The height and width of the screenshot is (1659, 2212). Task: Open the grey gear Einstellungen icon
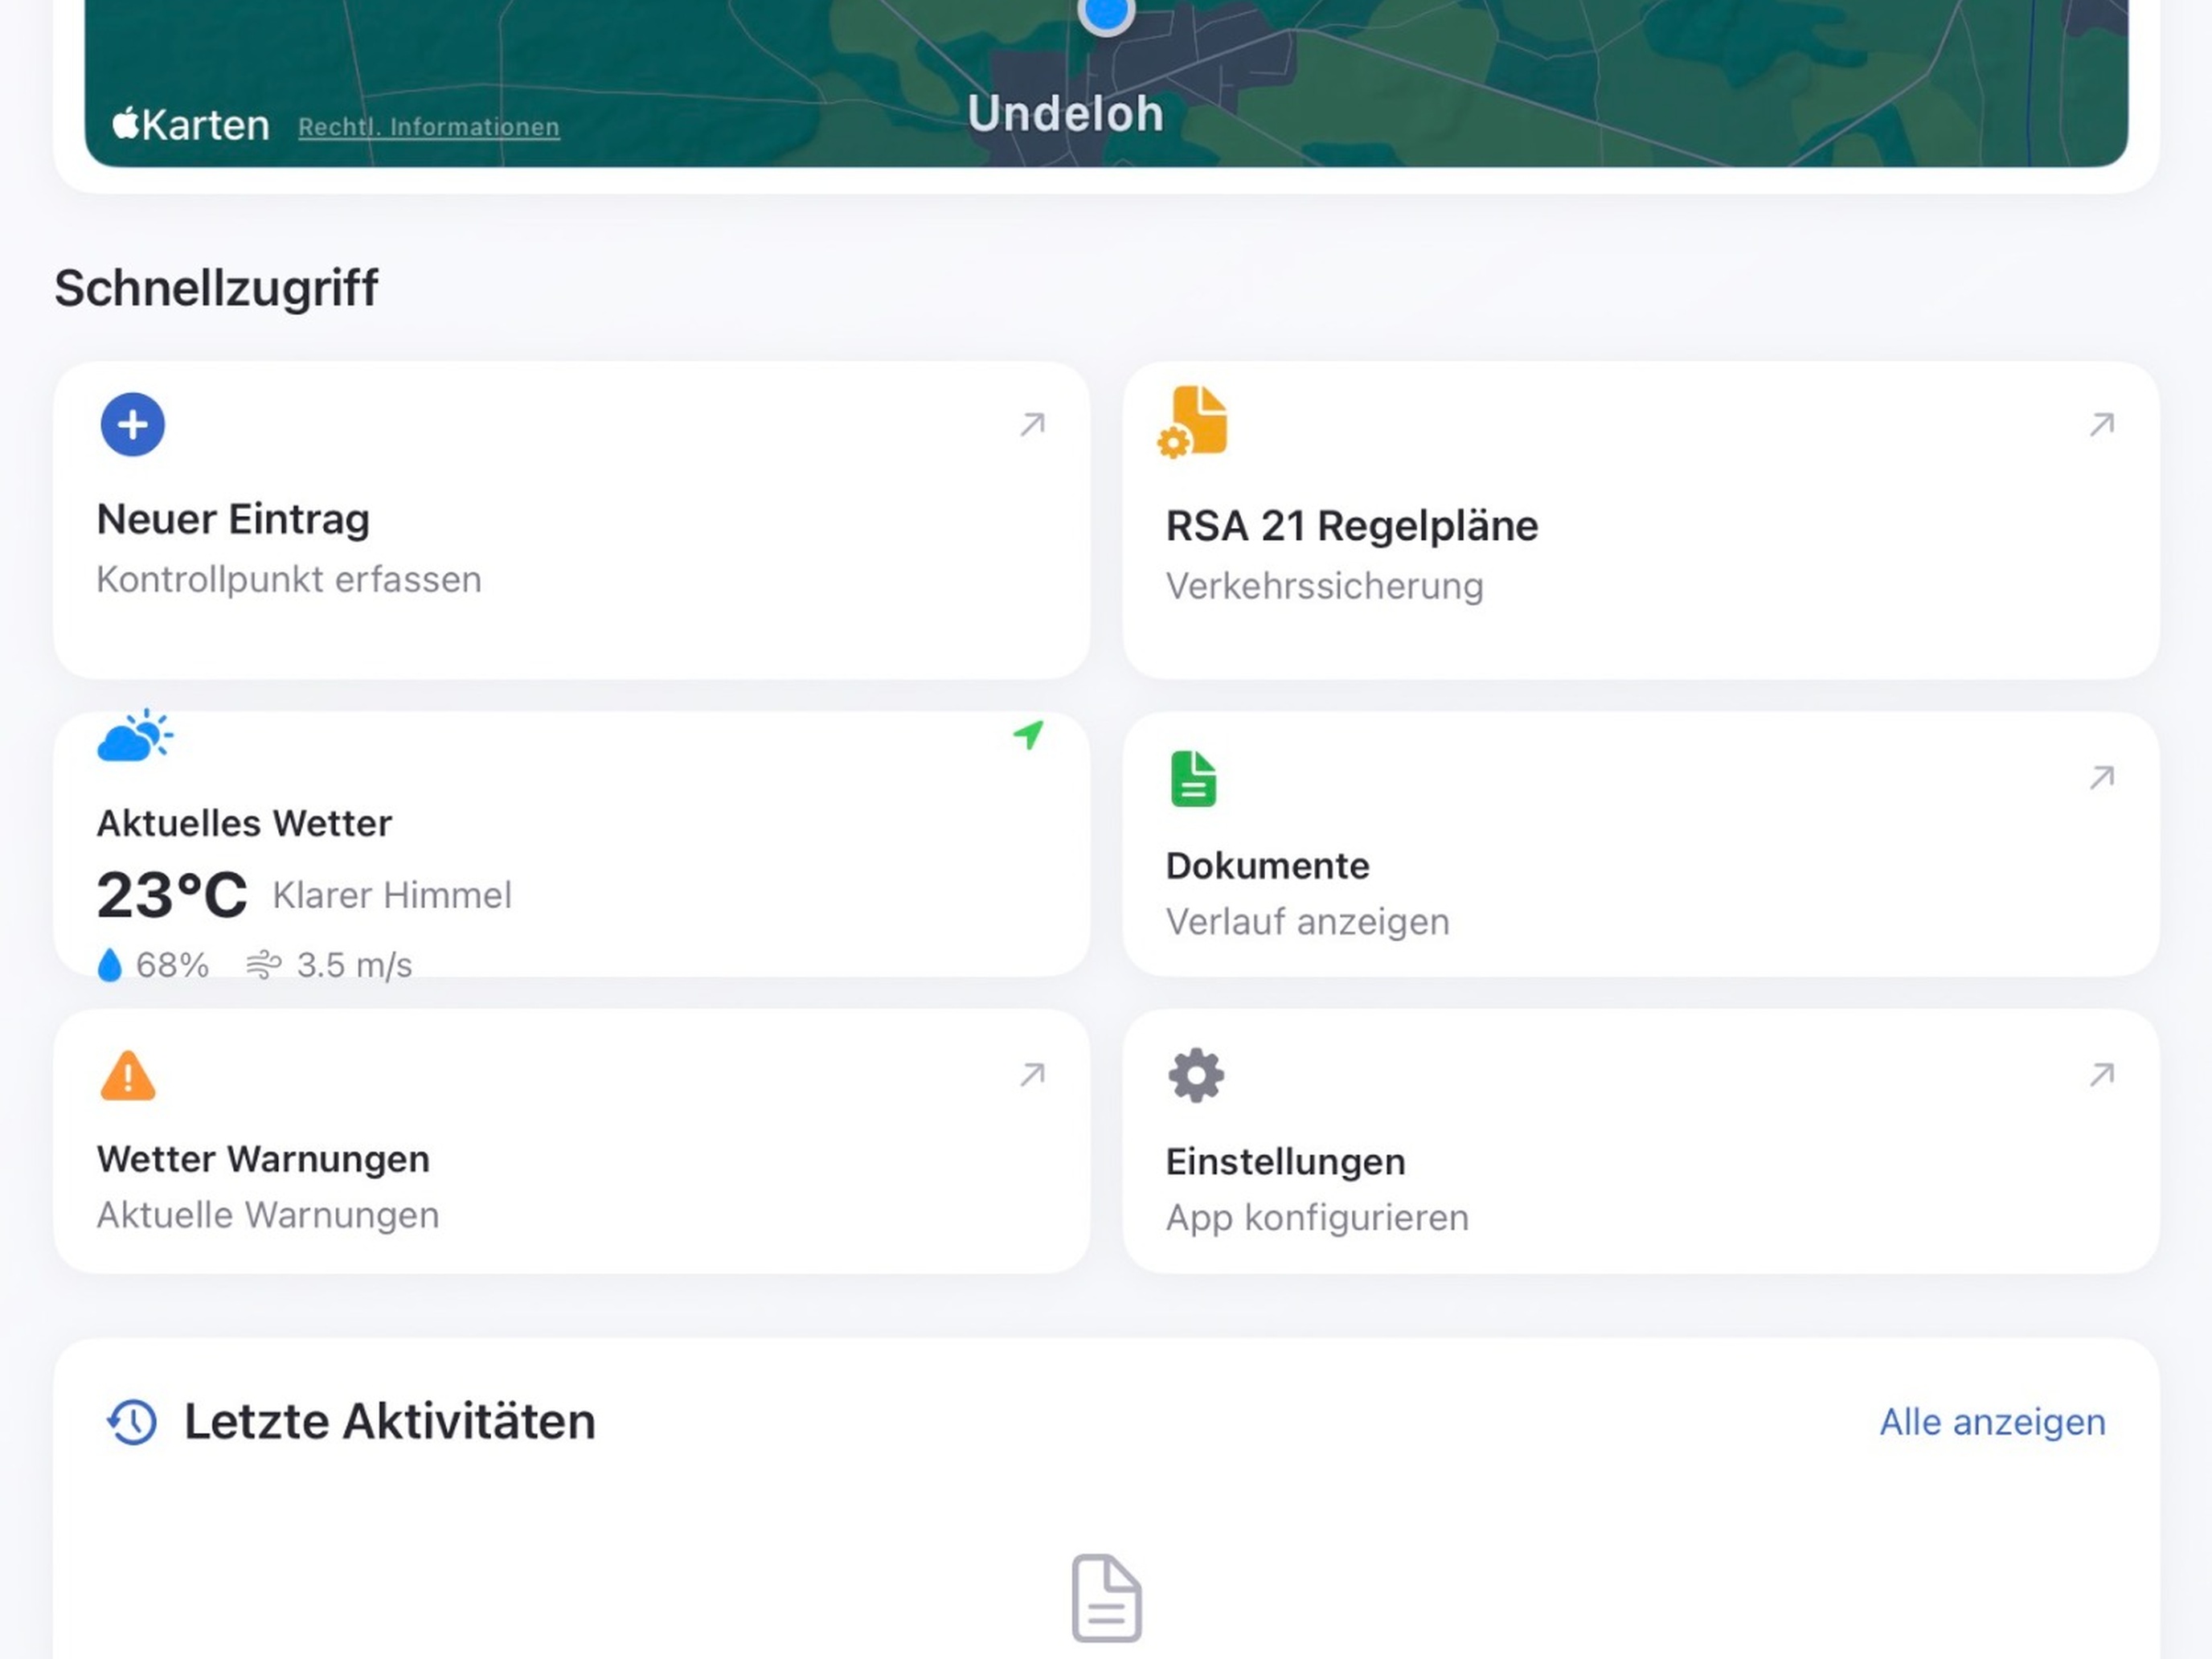click(1196, 1076)
